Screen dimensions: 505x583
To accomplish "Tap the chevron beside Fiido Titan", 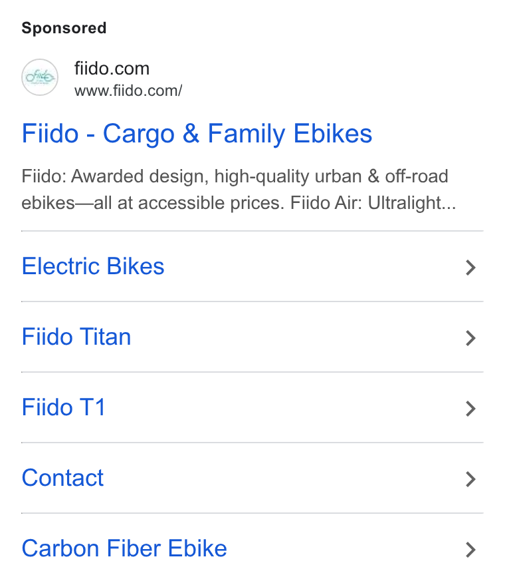I will tap(470, 338).
